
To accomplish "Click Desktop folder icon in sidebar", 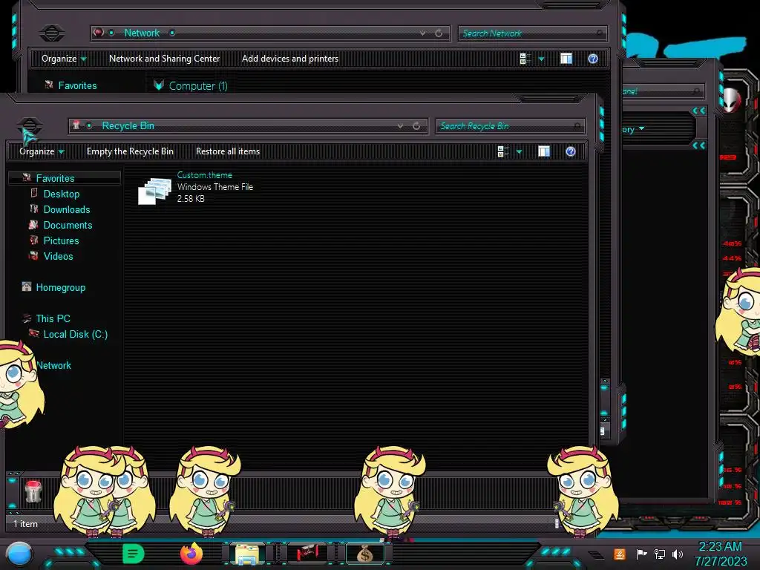I will click(x=34, y=193).
